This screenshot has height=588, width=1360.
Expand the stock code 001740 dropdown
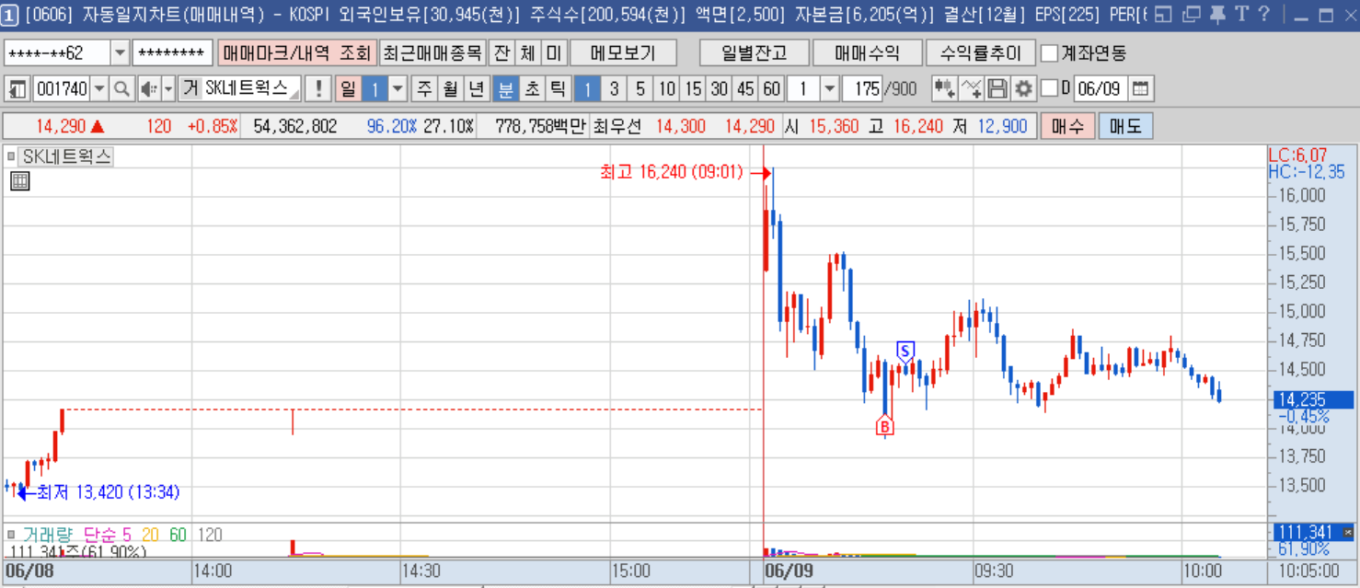click(x=99, y=89)
